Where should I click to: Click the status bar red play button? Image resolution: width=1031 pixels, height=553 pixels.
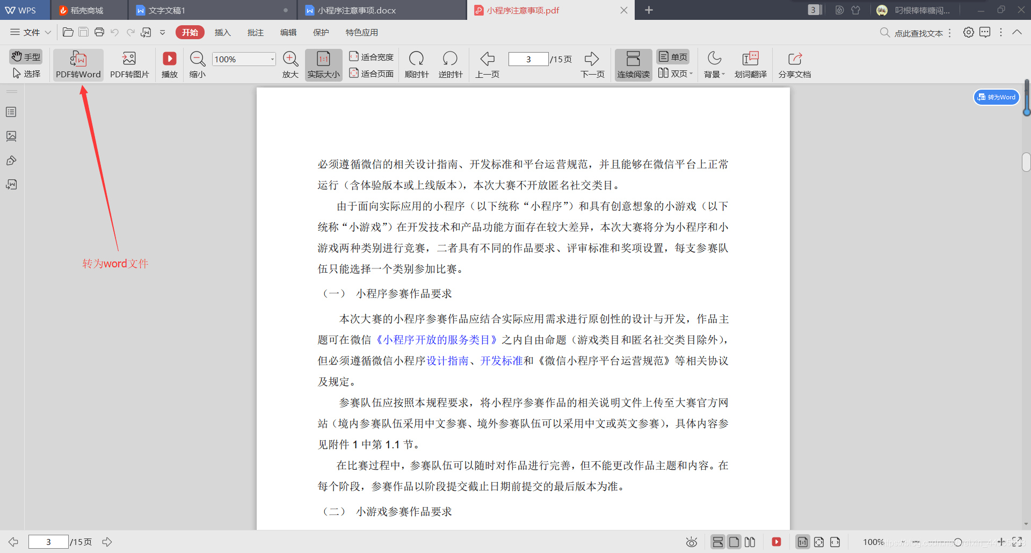[776, 542]
